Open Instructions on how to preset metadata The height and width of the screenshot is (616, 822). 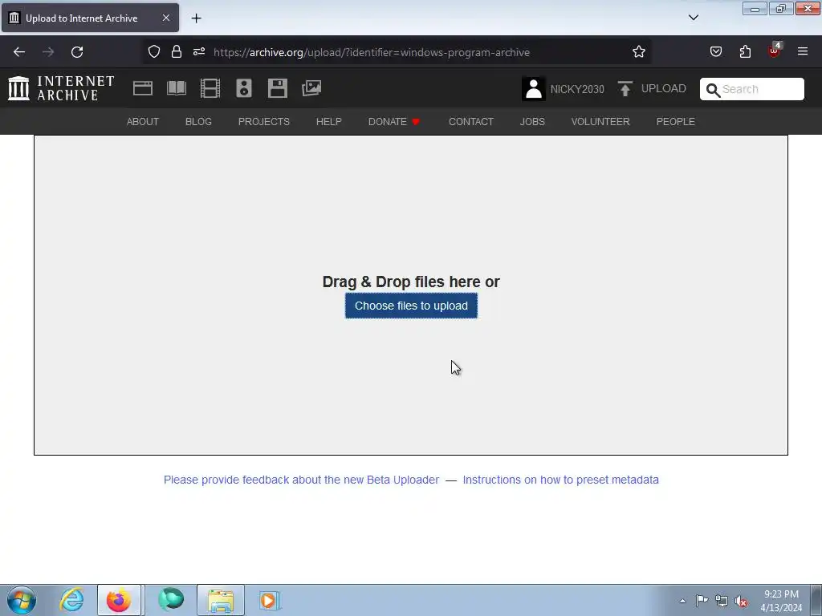click(x=560, y=480)
